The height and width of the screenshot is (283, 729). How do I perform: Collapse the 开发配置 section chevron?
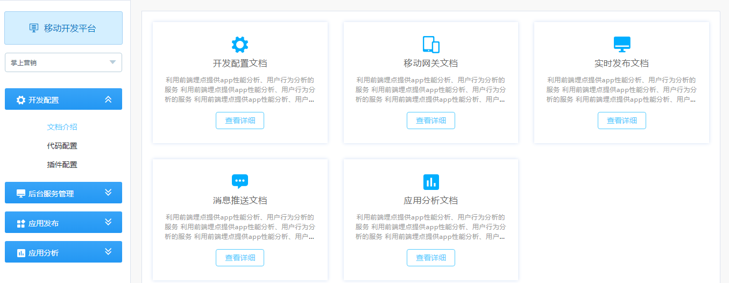tap(108, 100)
